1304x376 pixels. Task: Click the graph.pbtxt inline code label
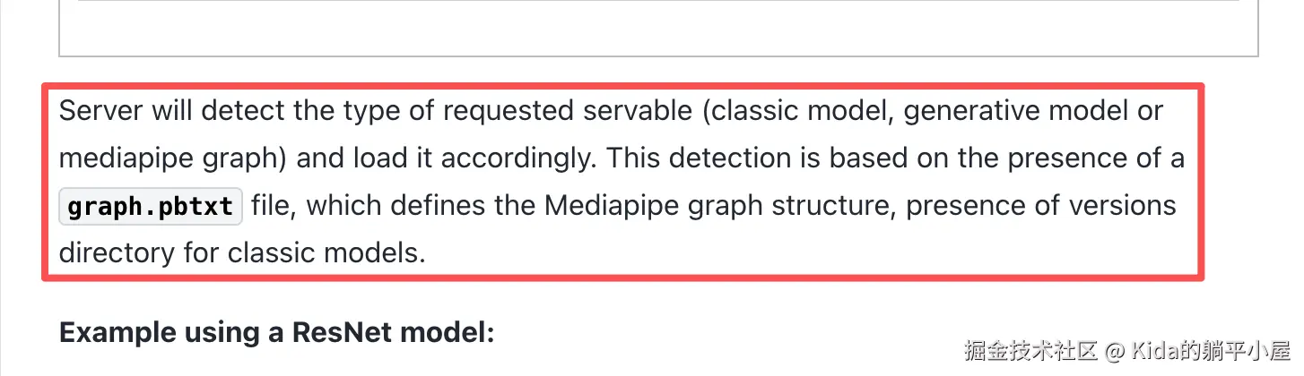[151, 206]
